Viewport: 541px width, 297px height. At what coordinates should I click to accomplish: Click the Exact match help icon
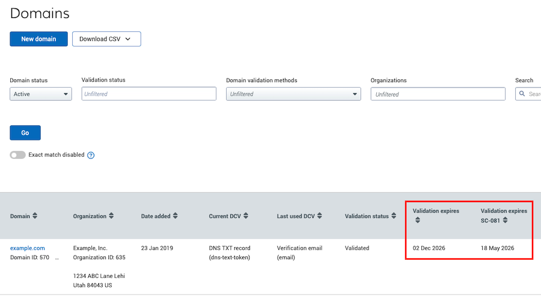coord(91,155)
